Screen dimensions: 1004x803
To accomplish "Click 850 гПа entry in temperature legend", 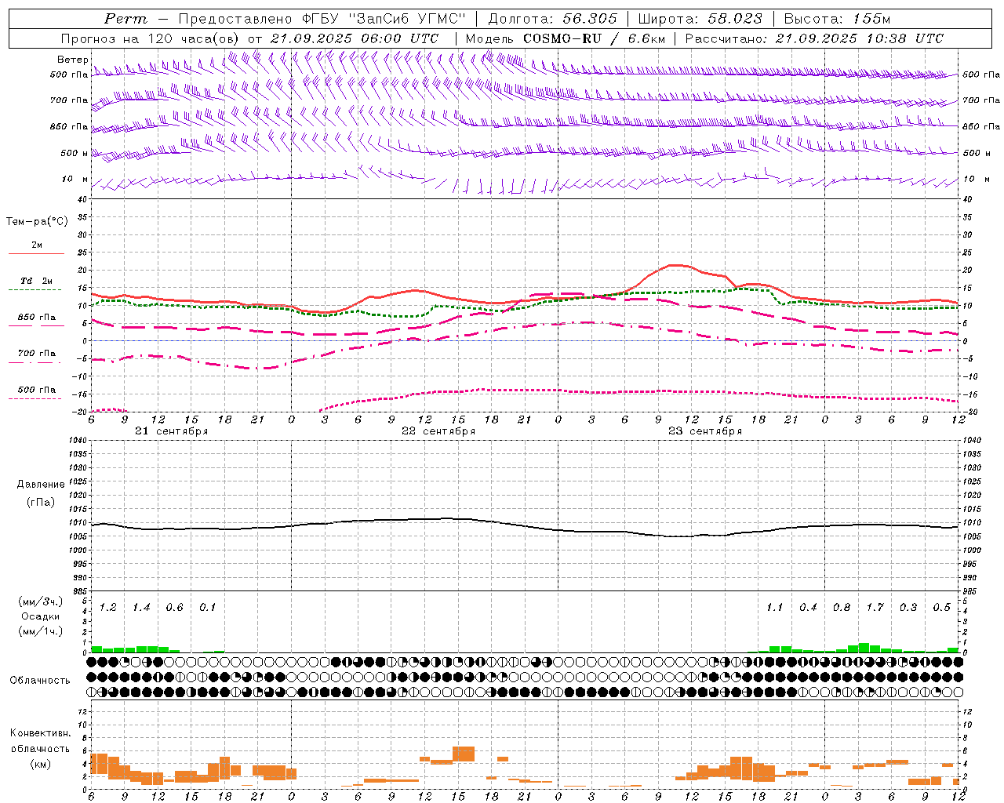I will pyautogui.click(x=37, y=317).
